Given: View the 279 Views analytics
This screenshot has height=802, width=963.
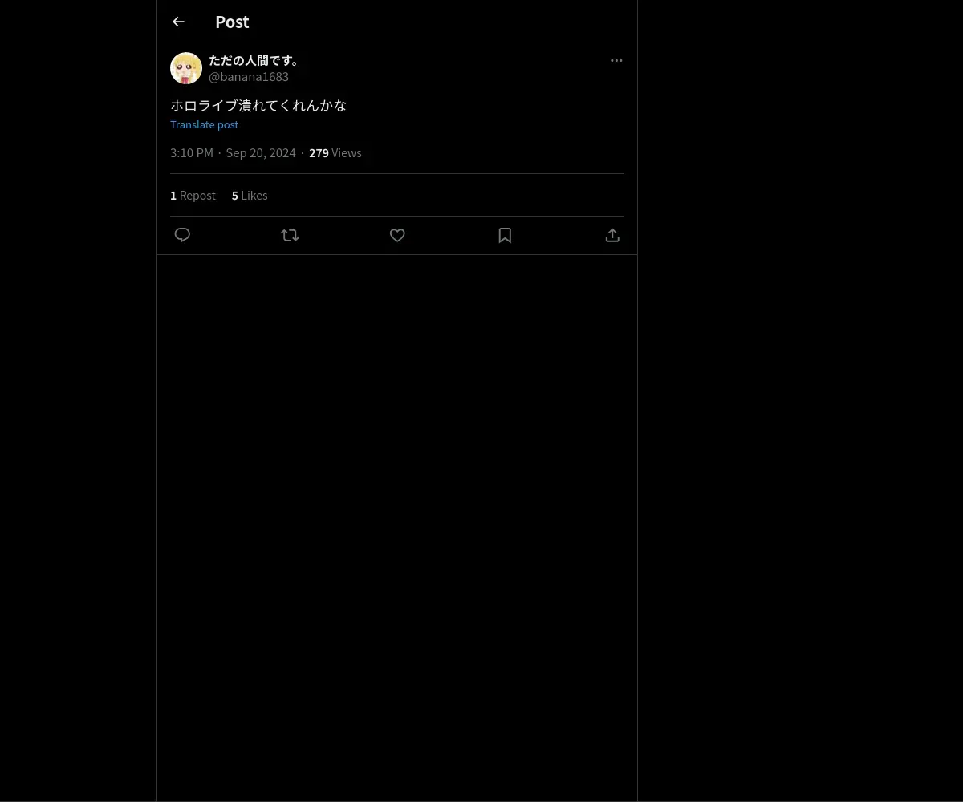Looking at the screenshot, I should [x=335, y=152].
